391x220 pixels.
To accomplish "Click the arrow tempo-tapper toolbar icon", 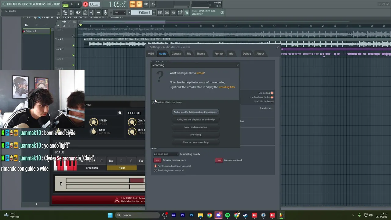I will (x=98, y=13).
